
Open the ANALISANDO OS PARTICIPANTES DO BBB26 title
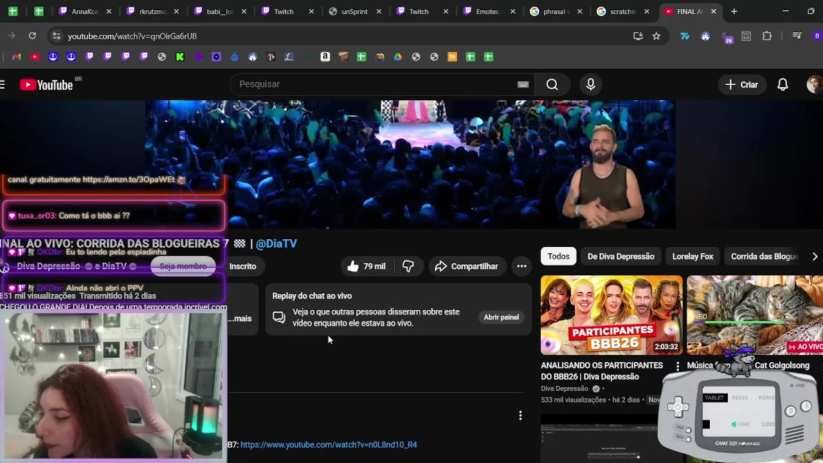(x=602, y=371)
